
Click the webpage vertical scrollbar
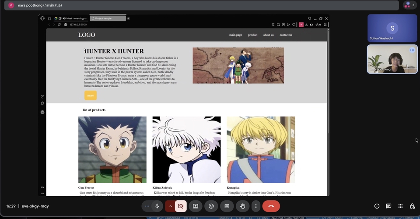click(328, 81)
